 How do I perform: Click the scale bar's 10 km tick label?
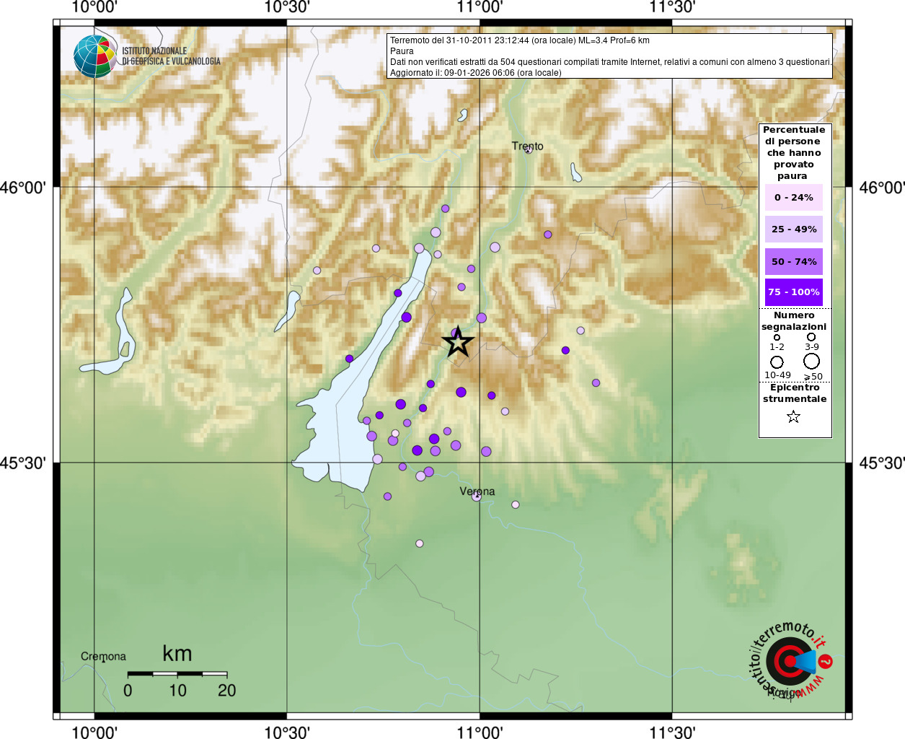(177, 691)
